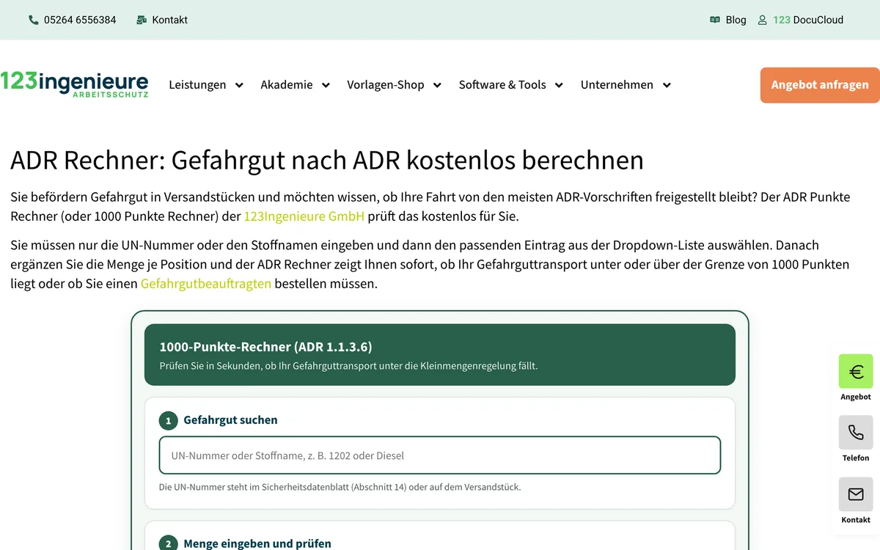880x550 pixels.
Task: Click the Sicherheitsdatenblatt hint text below field
Action: pyautogui.click(x=340, y=487)
